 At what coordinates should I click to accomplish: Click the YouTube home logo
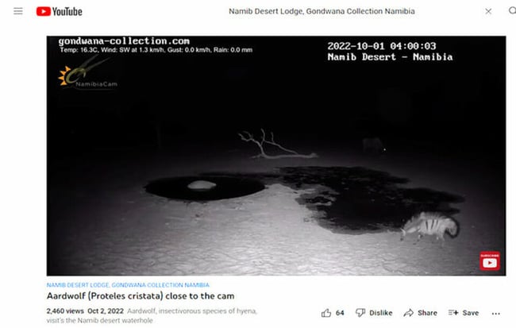(60, 12)
